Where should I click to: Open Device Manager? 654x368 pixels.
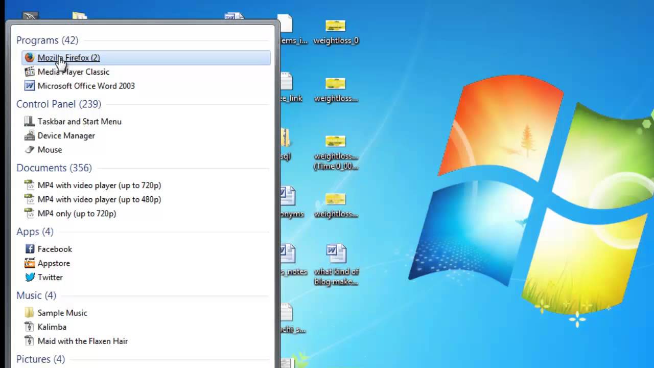point(66,135)
